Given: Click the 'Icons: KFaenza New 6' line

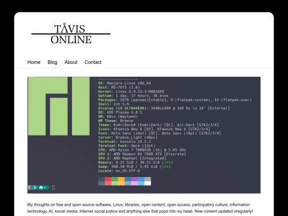Looking at the screenshot, I should click(x=154, y=129).
